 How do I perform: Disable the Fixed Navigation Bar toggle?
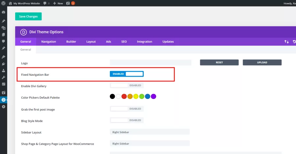point(127,74)
